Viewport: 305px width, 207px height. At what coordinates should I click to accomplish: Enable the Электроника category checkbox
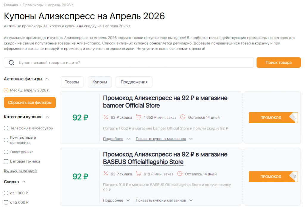point(6,152)
